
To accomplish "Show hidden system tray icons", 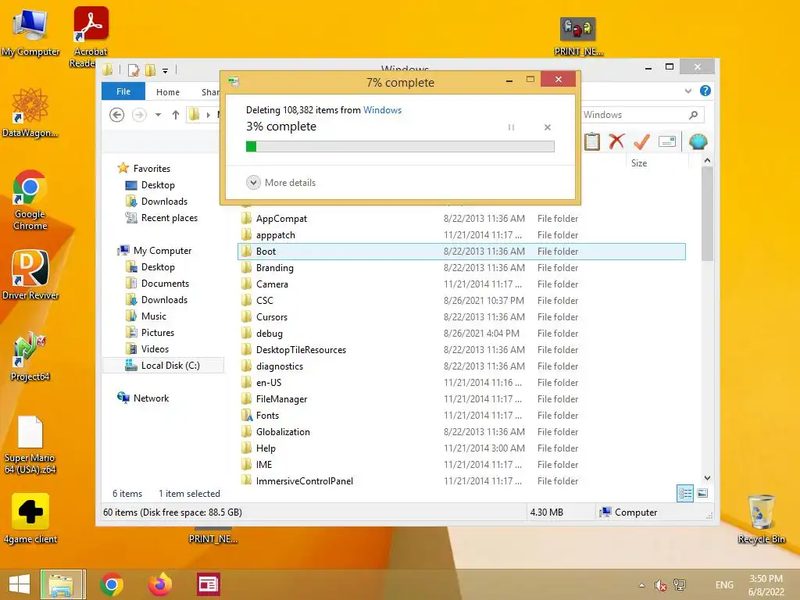I will pyautogui.click(x=642, y=585).
